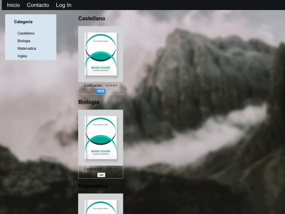This screenshot has height=214, width=285.
Task: Open the Matematica book cover thumbnail
Action: [x=101, y=204]
